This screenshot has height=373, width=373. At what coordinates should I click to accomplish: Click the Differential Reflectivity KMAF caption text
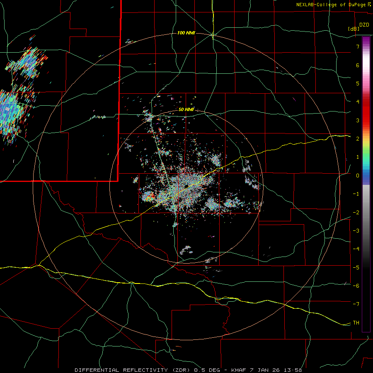(188, 370)
